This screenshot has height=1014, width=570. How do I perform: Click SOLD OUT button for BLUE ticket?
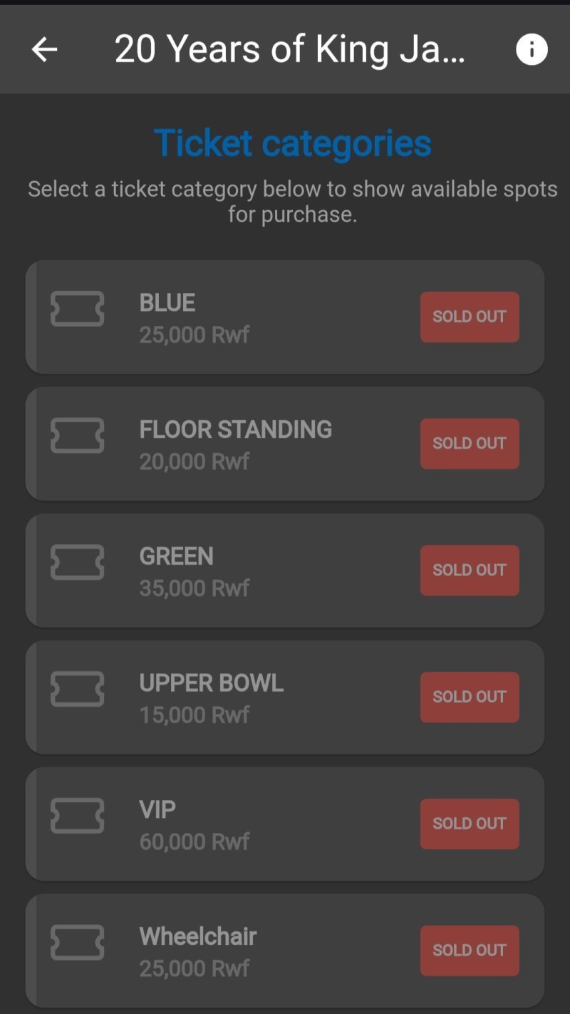(x=470, y=317)
